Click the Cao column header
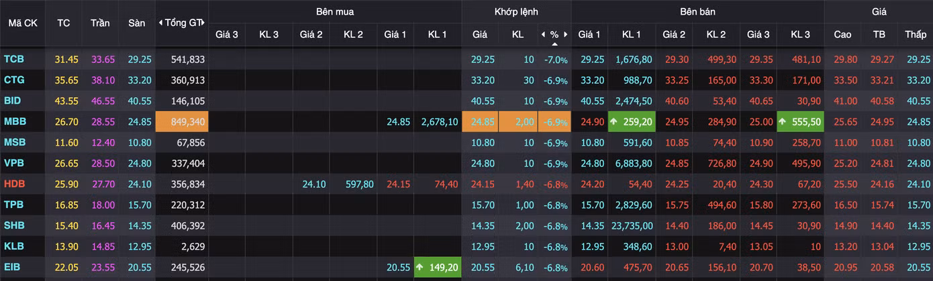 click(842, 34)
